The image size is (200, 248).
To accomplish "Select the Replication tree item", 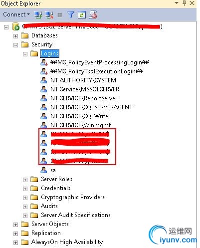I will coord(46,233).
